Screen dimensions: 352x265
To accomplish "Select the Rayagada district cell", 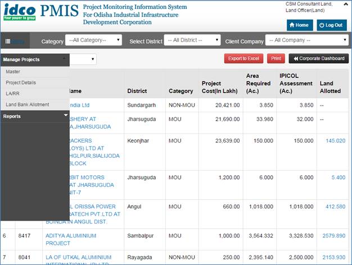I will tap(139, 257).
